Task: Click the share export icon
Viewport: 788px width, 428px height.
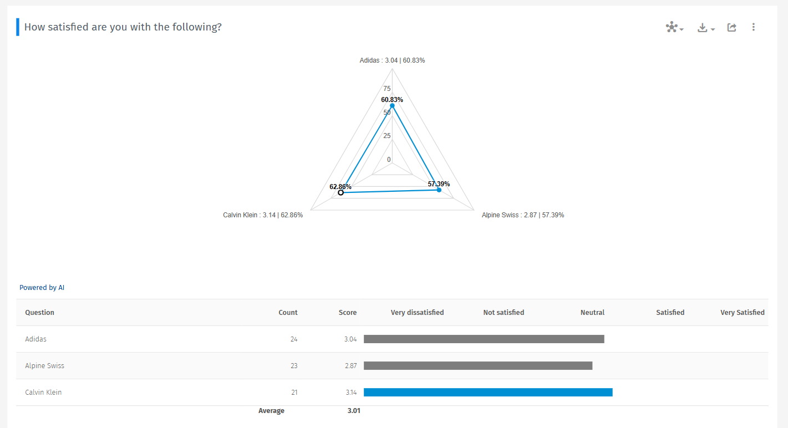Action: tap(732, 27)
